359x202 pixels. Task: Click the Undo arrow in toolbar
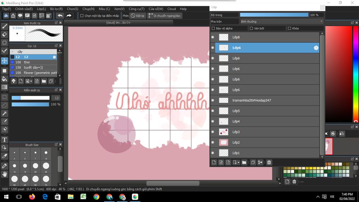60,15
